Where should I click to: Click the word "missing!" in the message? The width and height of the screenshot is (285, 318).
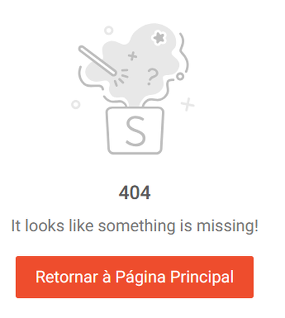coord(227,226)
